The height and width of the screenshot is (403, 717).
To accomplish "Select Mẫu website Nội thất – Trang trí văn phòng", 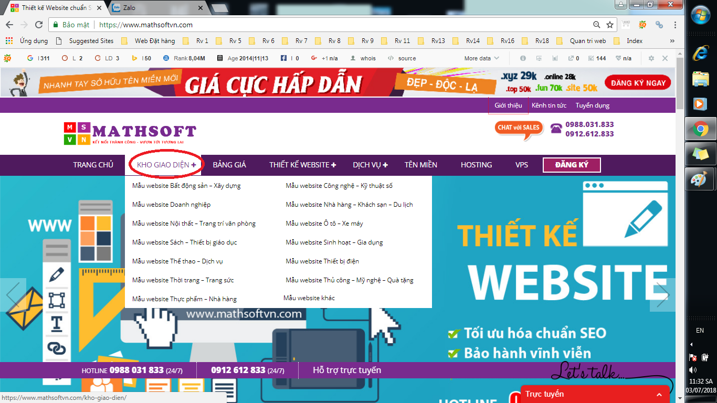I will tap(194, 224).
